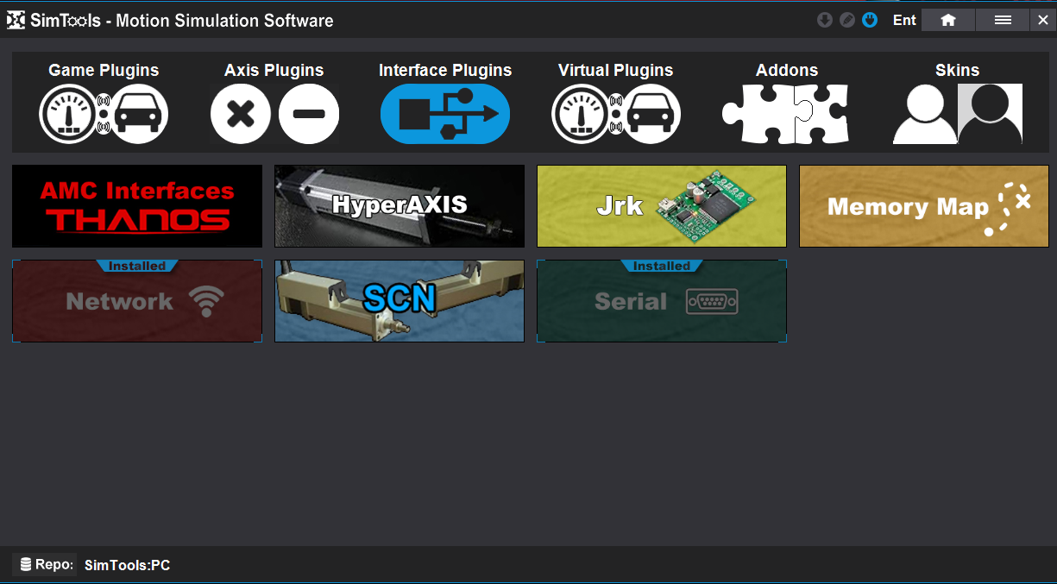This screenshot has height=584, width=1057.
Task: Close the SimTools window
Action: pyautogui.click(x=1043, y=20)
